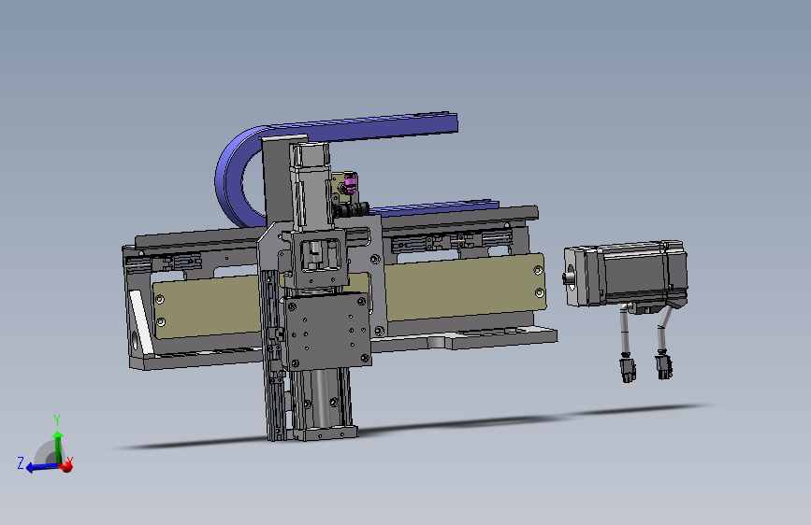Viewport: 811px width, 525px height.
Task: Select the servo motor's front shaft flange
Action: 574,277
